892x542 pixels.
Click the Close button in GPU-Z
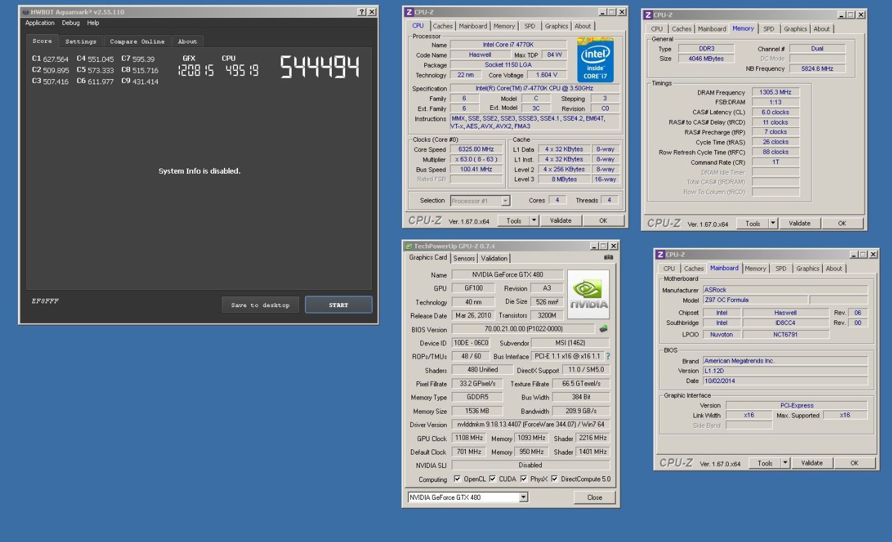(x=594, y=497)
